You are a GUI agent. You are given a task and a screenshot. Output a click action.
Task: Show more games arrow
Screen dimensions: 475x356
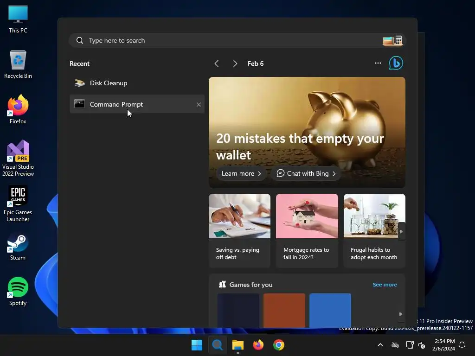(400, 314)
